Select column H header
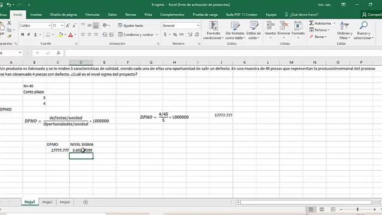The height and width of the screenshot is (215, 382). coord(174,62)
